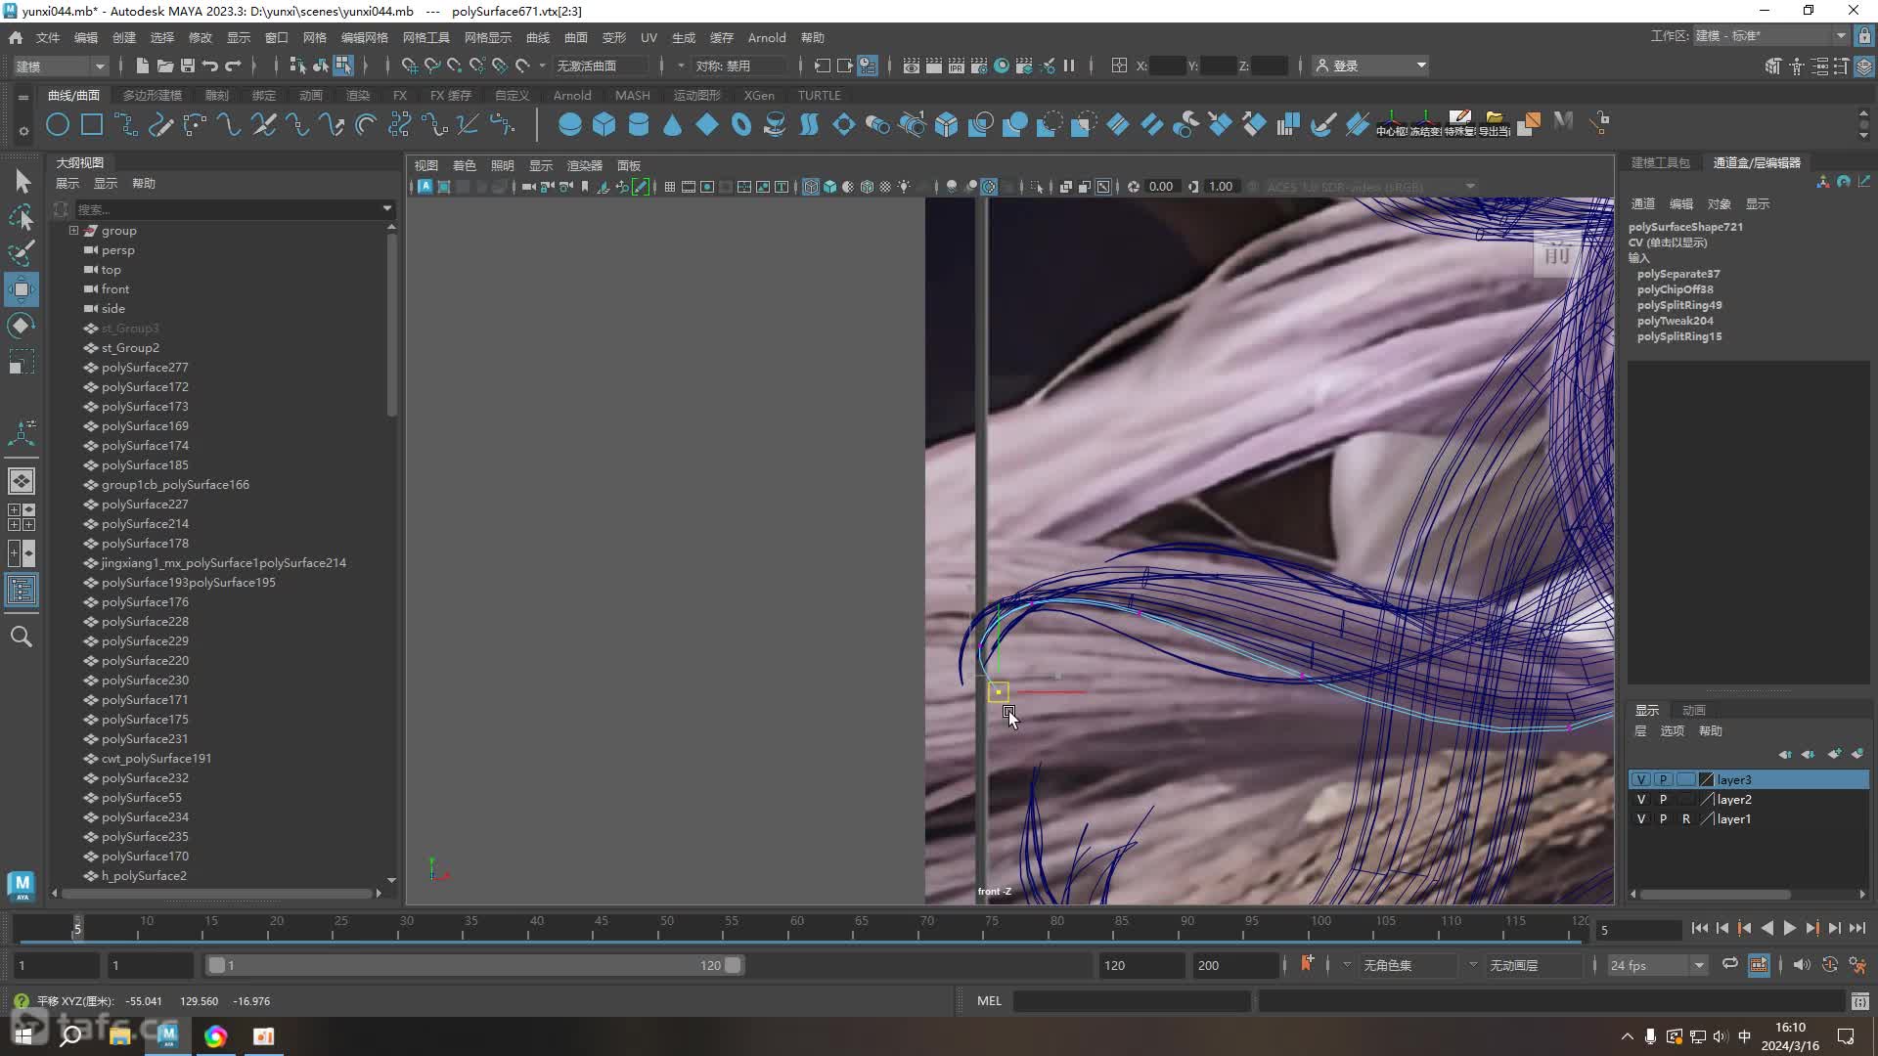The height and width of the screenshot is (1056, 1878).
Task: Save the scene with disk icon
Action: [188, 66]
